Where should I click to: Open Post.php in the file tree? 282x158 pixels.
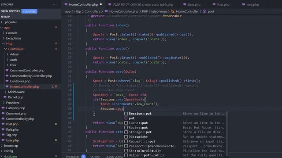point(30,124)
